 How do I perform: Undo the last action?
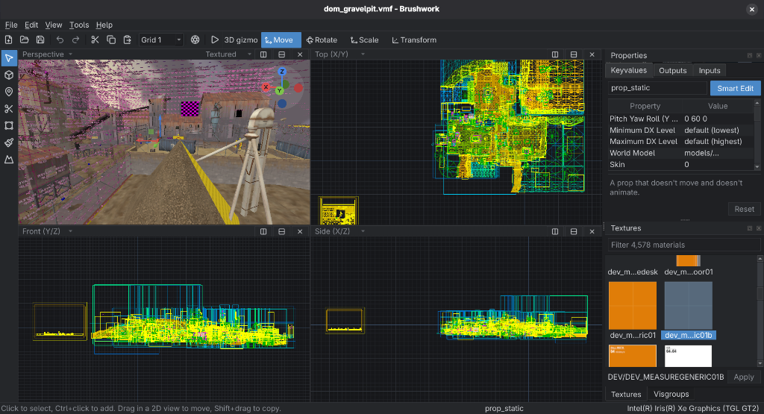click(x=60, y=40)
